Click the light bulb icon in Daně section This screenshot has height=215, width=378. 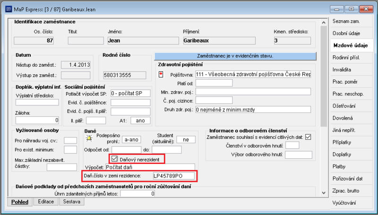click(89, 138)
